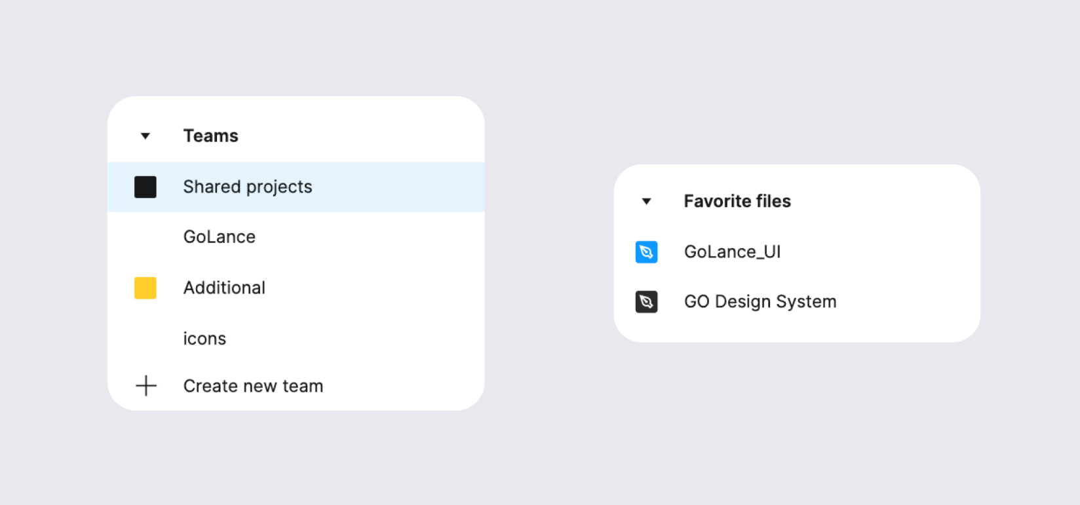Viewport: 1080px width, 505px height.
Task: Select the Shared projects team label
Action: (247, 187)
